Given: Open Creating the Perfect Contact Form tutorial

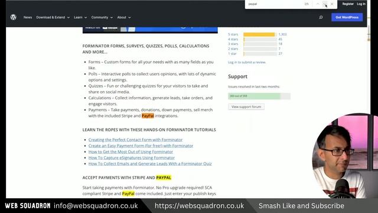Looking at the screenshot, I should (135, 140).
